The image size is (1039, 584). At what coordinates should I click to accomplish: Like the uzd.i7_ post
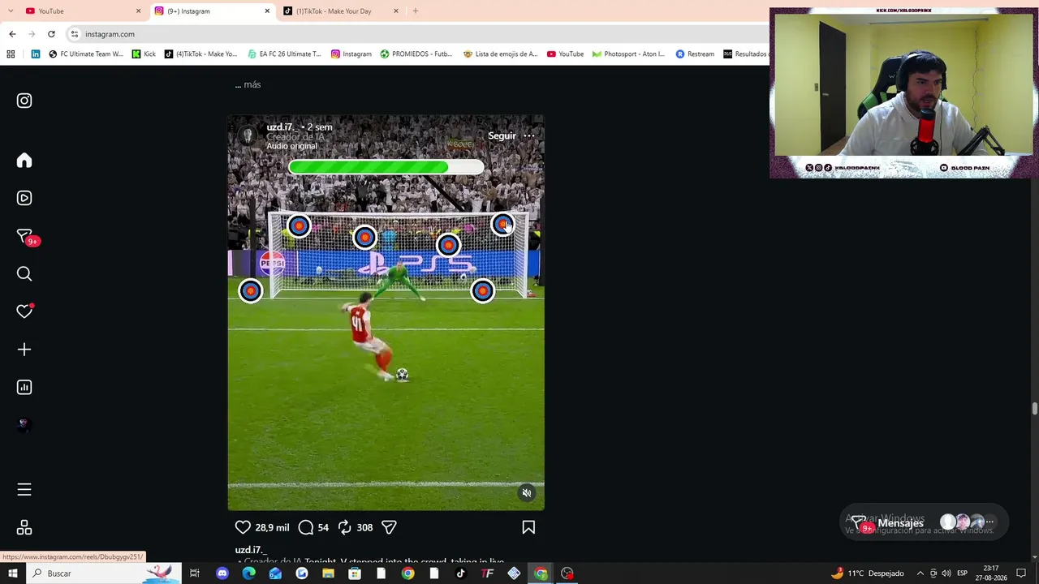pyautogui.click(x=243, y=527)
